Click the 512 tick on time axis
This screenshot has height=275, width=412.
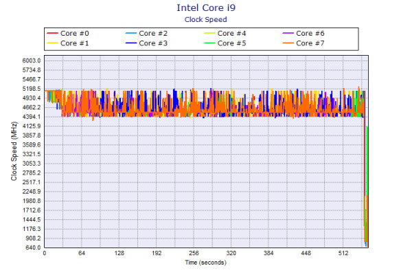tap(343, 254)
